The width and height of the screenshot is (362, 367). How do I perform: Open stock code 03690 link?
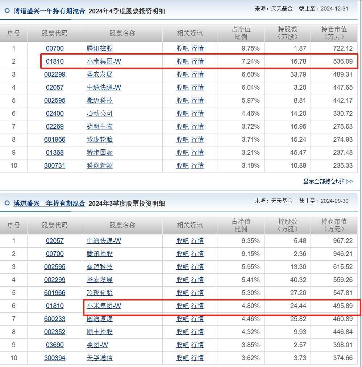pos(55,345)
